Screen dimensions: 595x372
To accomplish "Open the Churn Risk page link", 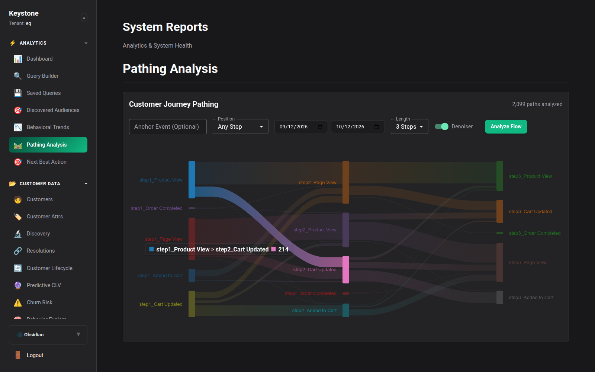I will [48, 302].
